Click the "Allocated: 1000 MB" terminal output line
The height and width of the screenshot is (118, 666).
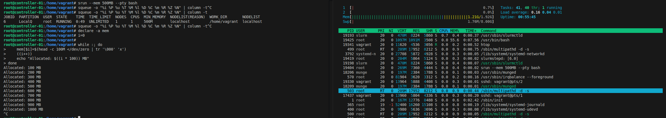23,109
